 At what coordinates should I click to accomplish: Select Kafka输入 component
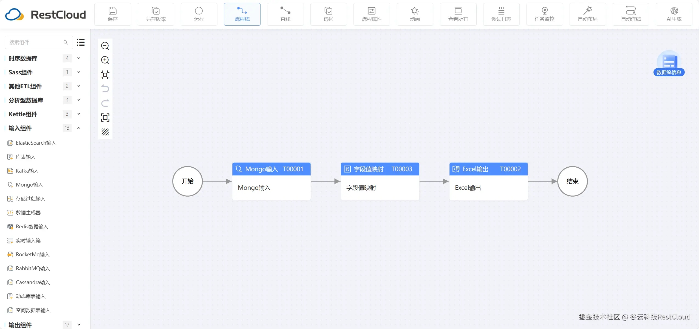click(23, 171)
